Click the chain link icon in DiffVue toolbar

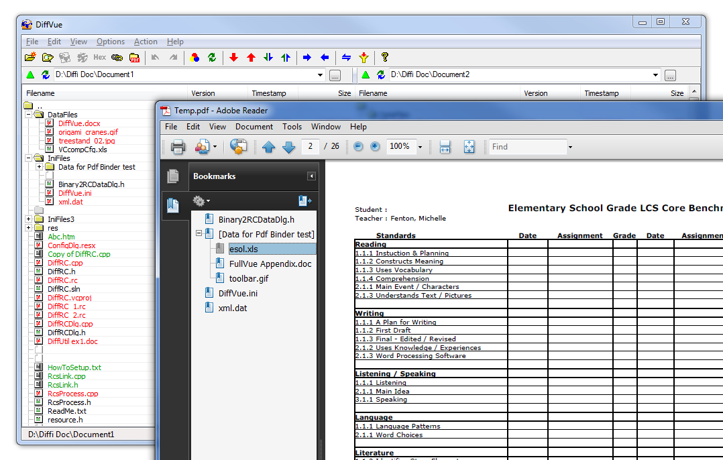117,57
